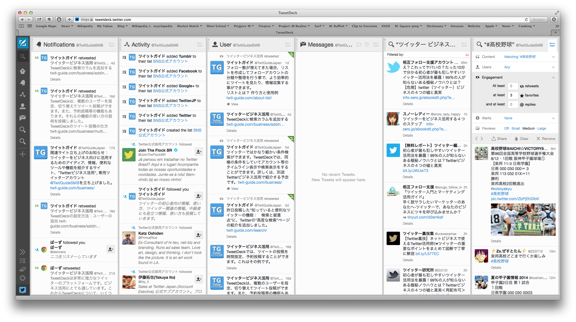Screen dimensions: 576x322
Task: Click スノーレディー avatar in search column
Action: [x=393, y=118]
